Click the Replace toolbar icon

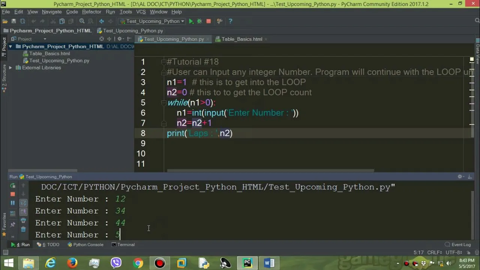click(90, 21)
